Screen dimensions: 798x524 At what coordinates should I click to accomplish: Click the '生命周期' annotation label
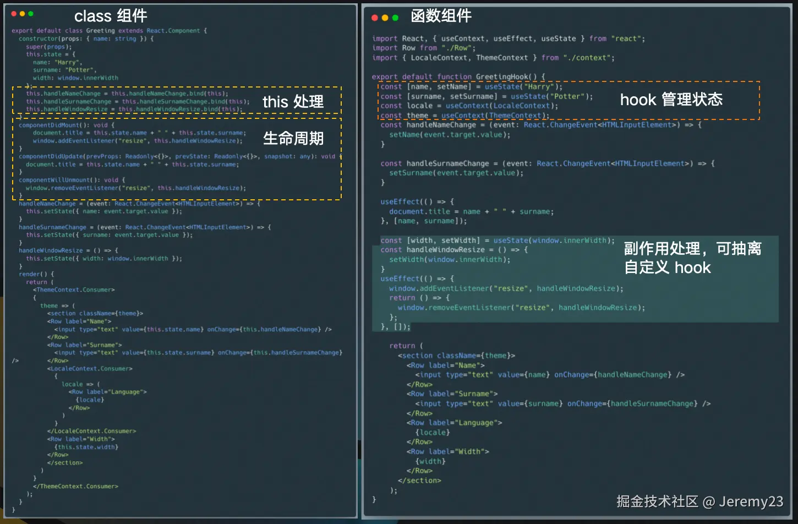[293, 138]
